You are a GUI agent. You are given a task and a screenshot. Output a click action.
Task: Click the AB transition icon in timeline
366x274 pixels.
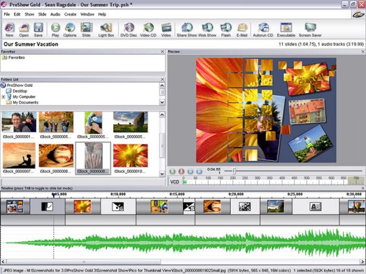pos(315,207)
